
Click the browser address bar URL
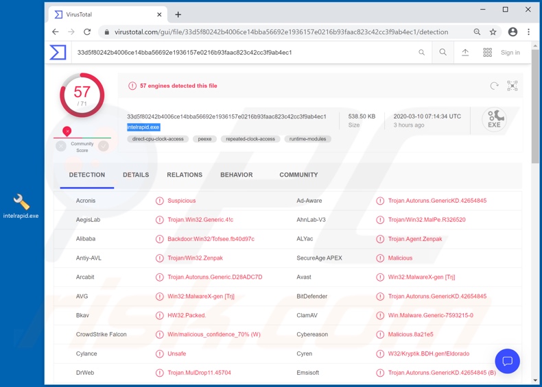point(281,32)
